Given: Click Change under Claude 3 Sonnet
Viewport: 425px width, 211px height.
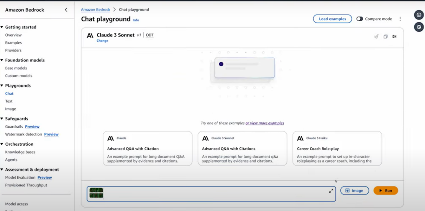Looking at the screenshot, I should pyautogui.click(x=102, y=41).
